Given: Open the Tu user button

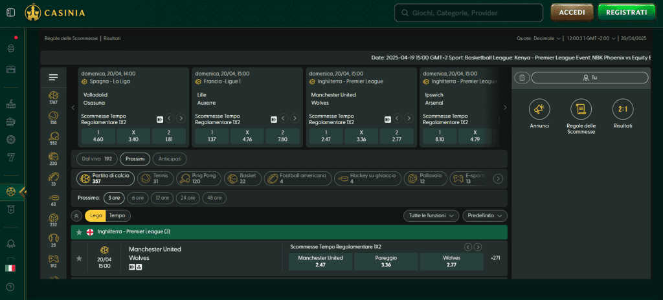Looking at the screenshot, I should [x=590, y=78].
